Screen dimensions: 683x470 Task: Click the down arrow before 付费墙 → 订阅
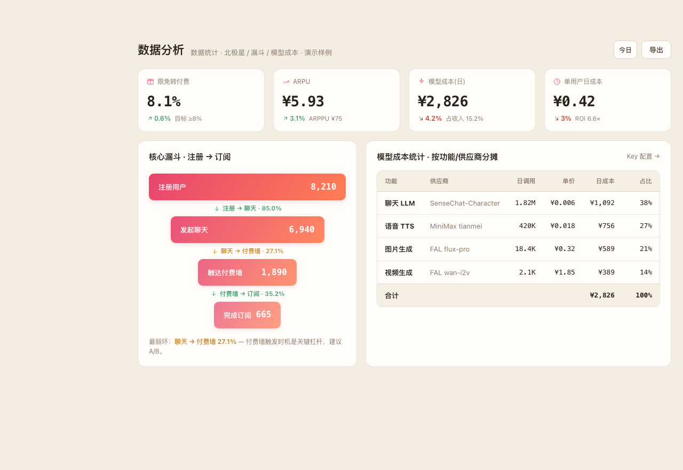tap(213, 294)
